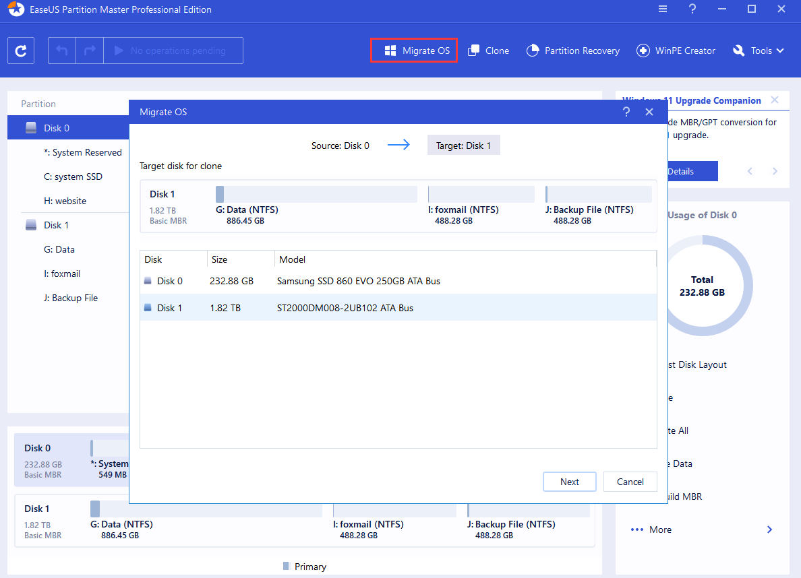
Task: Click the title bar Help question mark
Action: (692, 9)
